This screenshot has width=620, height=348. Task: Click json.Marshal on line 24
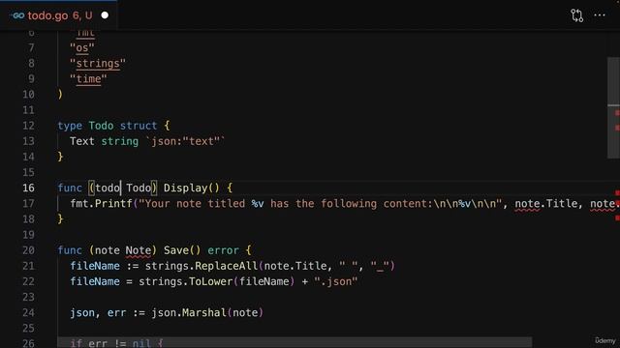189,312
